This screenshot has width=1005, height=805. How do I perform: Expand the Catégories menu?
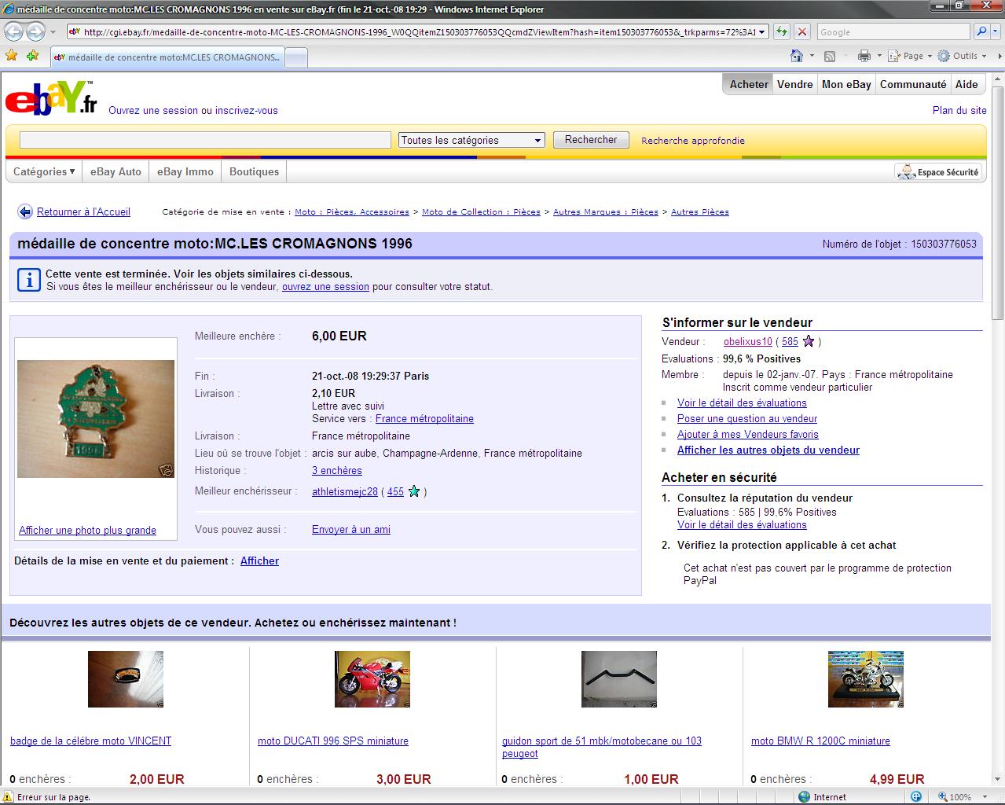[44, 172]
